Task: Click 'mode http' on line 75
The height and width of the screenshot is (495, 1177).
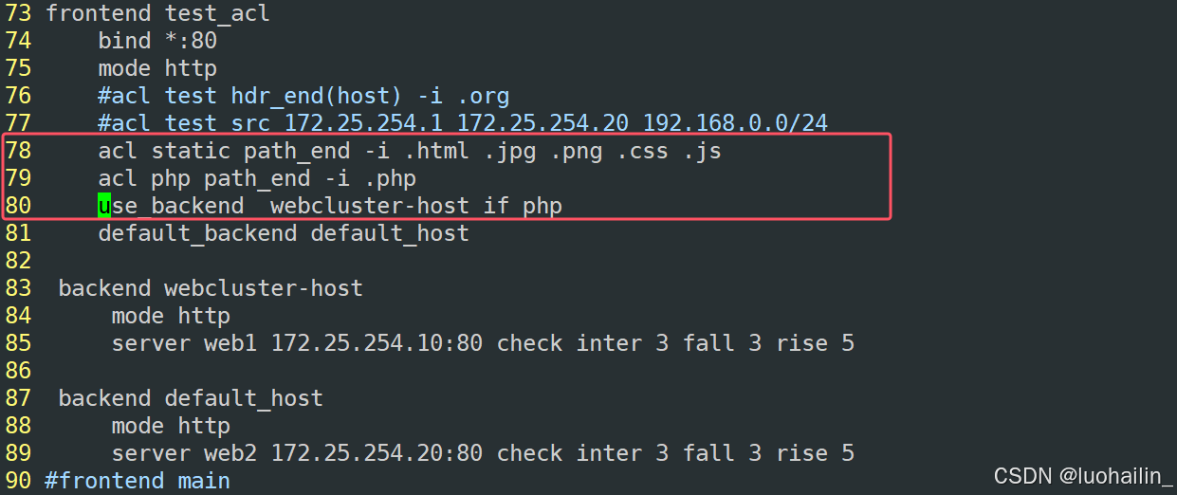Action: point(157,68)
